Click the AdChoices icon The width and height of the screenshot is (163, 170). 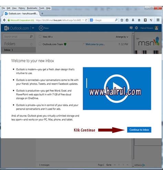(143, 165)
